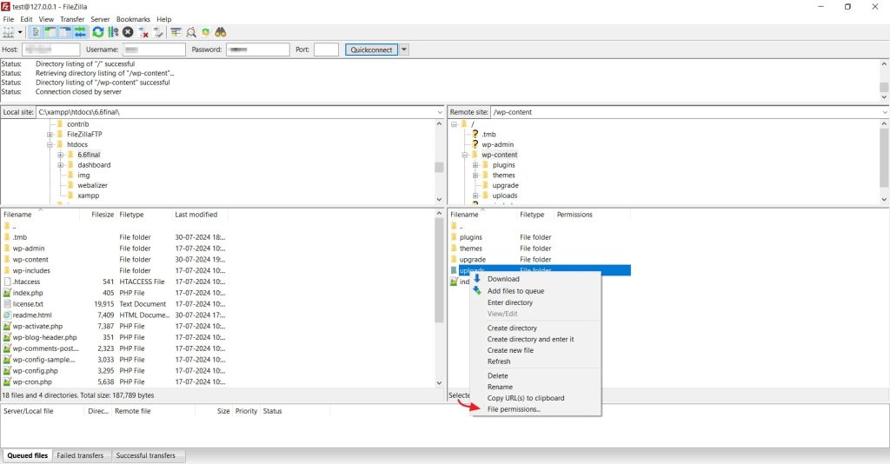Collapse htdocs folder in local tree
Screen dimensions: 890x464
(x=50, y=144)
